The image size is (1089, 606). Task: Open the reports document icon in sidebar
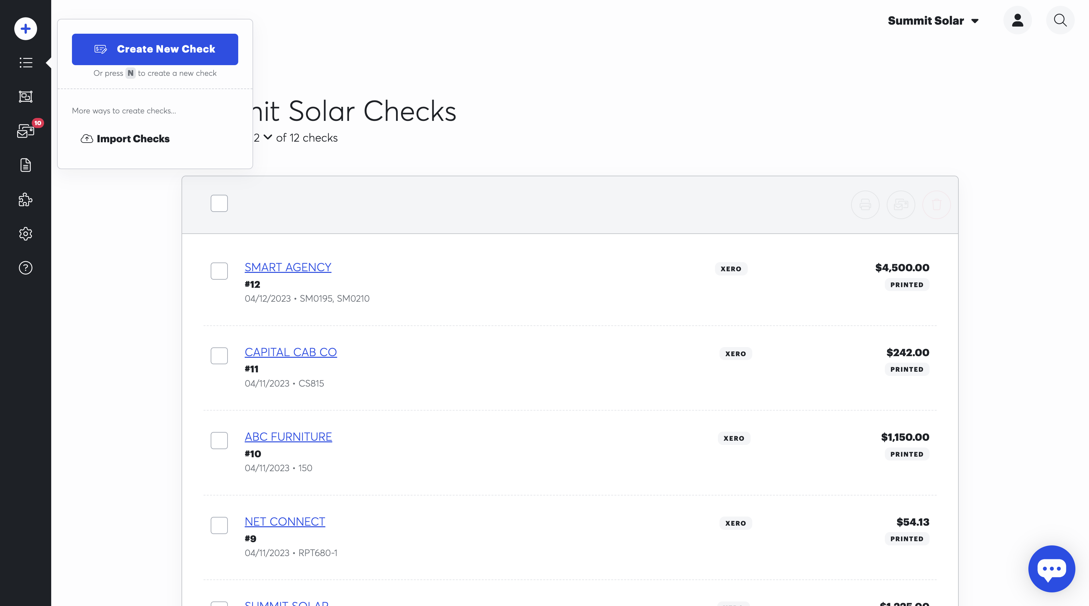coord(25,165)
